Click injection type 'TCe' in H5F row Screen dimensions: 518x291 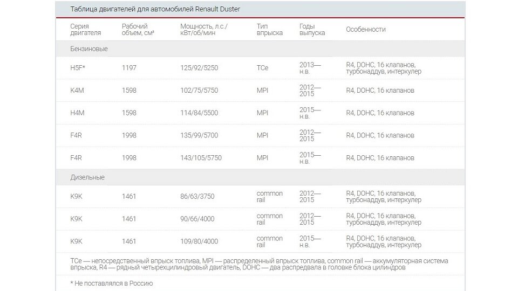[262, 68]
